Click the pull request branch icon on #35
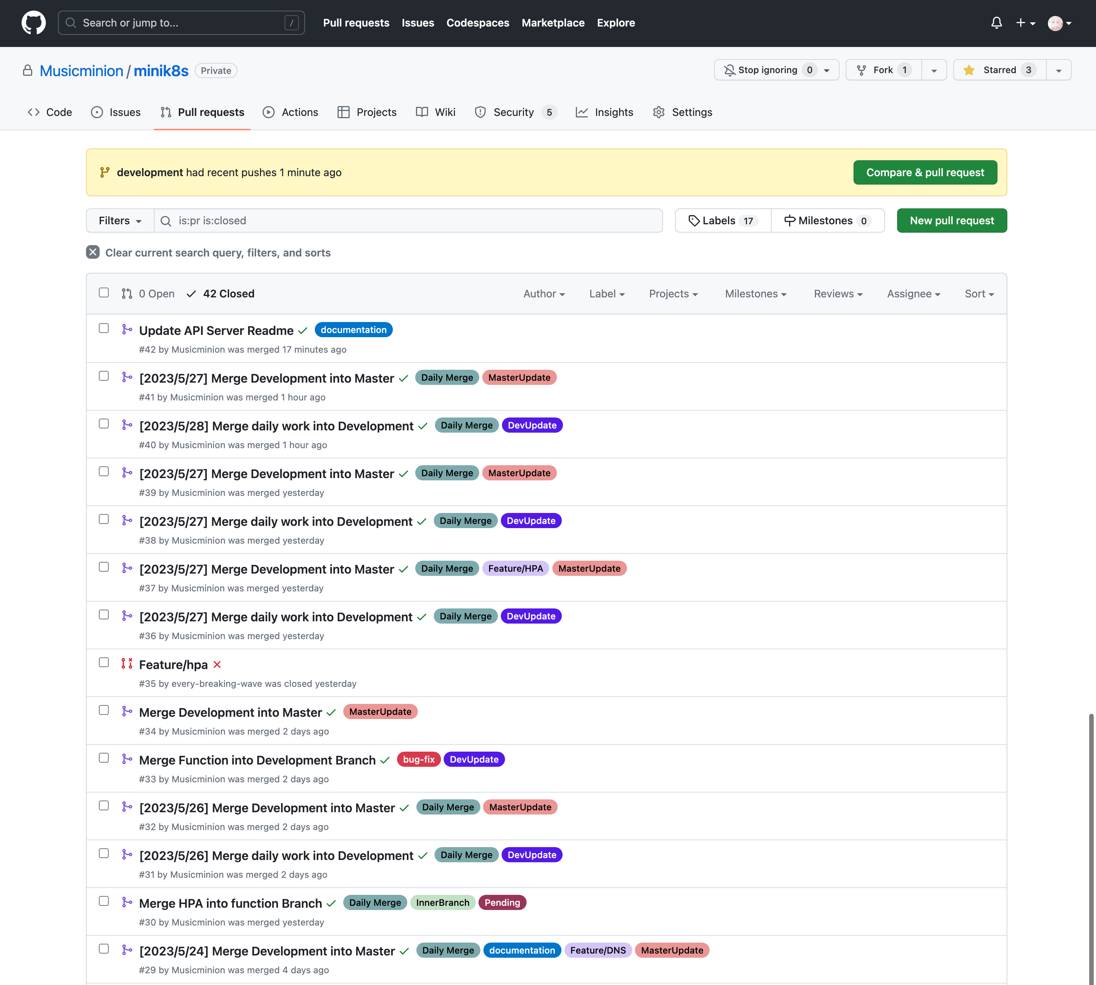This screenshot has width=1096, height=985. [127, 664]
